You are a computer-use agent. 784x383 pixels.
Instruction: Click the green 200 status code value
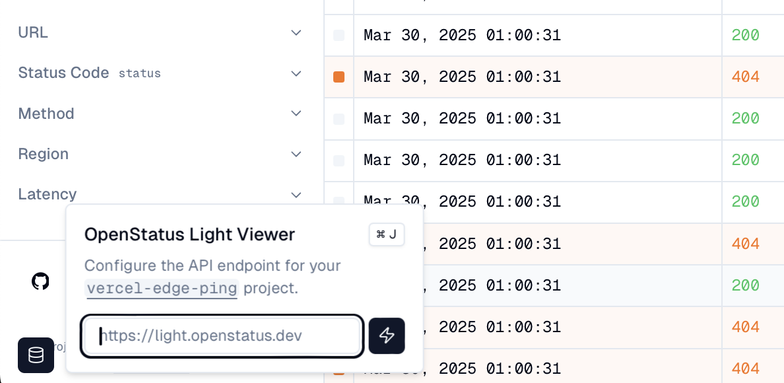pyautogui.click(x=745, y=35)
